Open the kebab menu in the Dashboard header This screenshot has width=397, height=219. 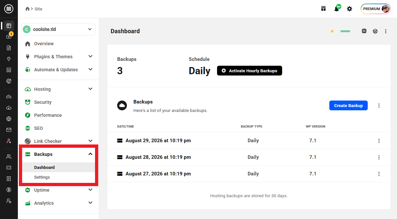click(386, 31)
